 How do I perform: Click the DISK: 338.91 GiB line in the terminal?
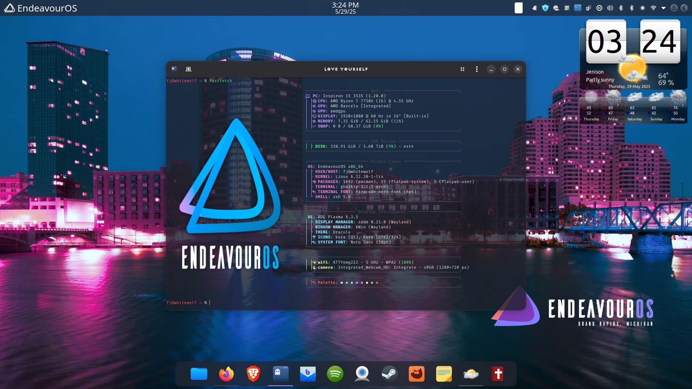click(x=364, y=146)
